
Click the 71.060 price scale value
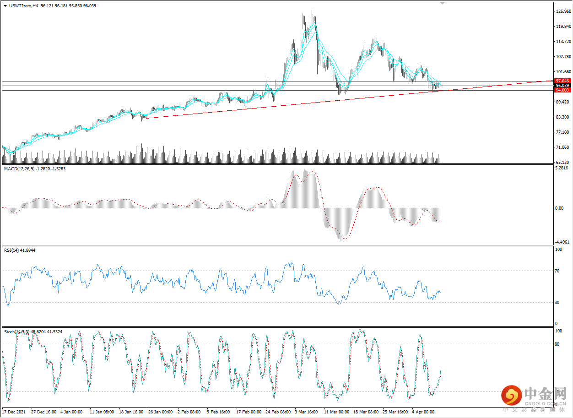pos(562,147)
